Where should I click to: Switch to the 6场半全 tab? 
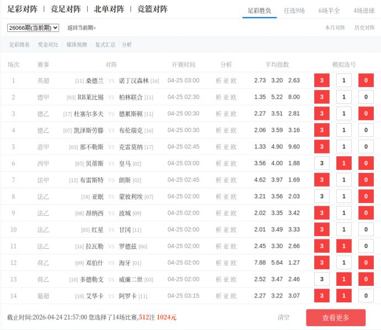(x=329, y=10)
